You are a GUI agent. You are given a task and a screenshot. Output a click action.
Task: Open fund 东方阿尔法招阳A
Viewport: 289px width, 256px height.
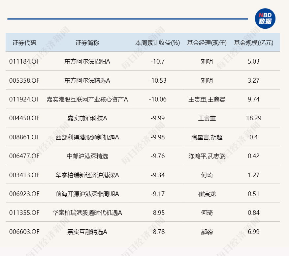click(87, 61)
